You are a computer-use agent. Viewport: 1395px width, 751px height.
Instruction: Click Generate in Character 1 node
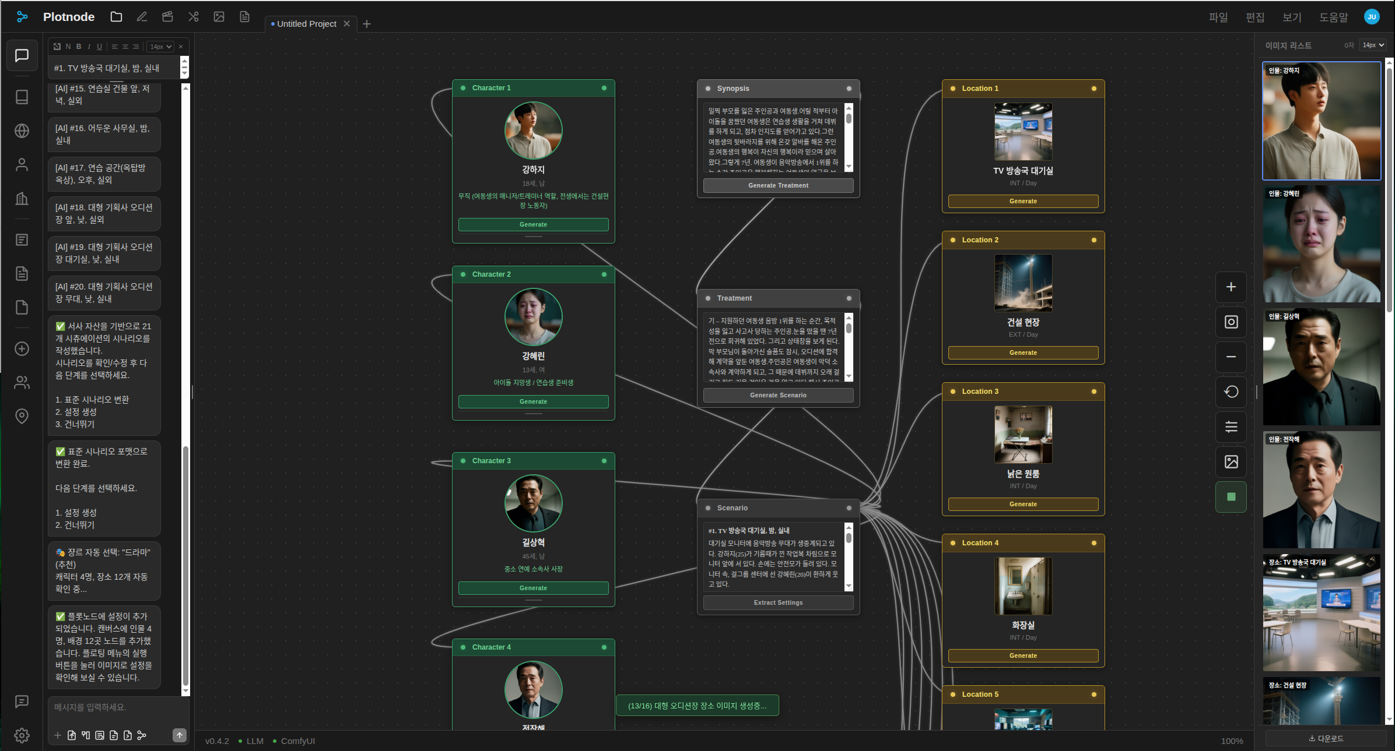[533, 224]
